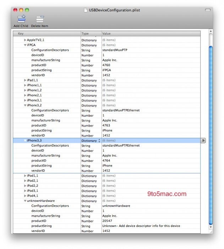This screenshot has width=224, height=249.
Task: Open the Type stepper for iPhone3,3 Dictionary
Action: 99,141
